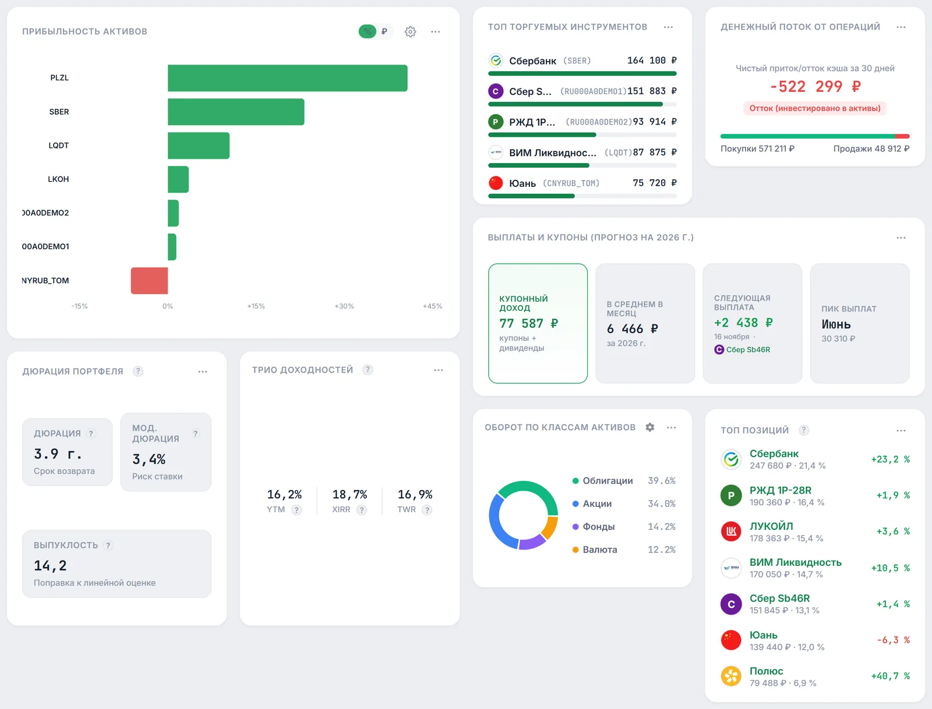Click the Полюс logo in Топ позиций

pos(731,676)
